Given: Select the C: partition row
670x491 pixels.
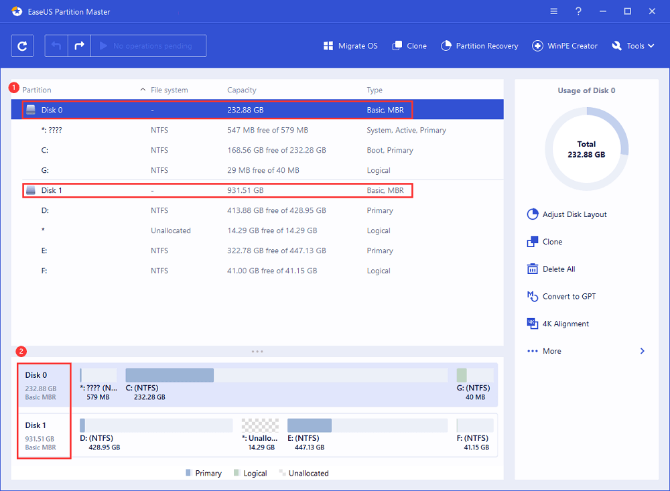Looking at the screenshot, I should click(257, 150).
